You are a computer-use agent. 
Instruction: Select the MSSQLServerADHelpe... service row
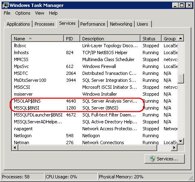point(95,122)
